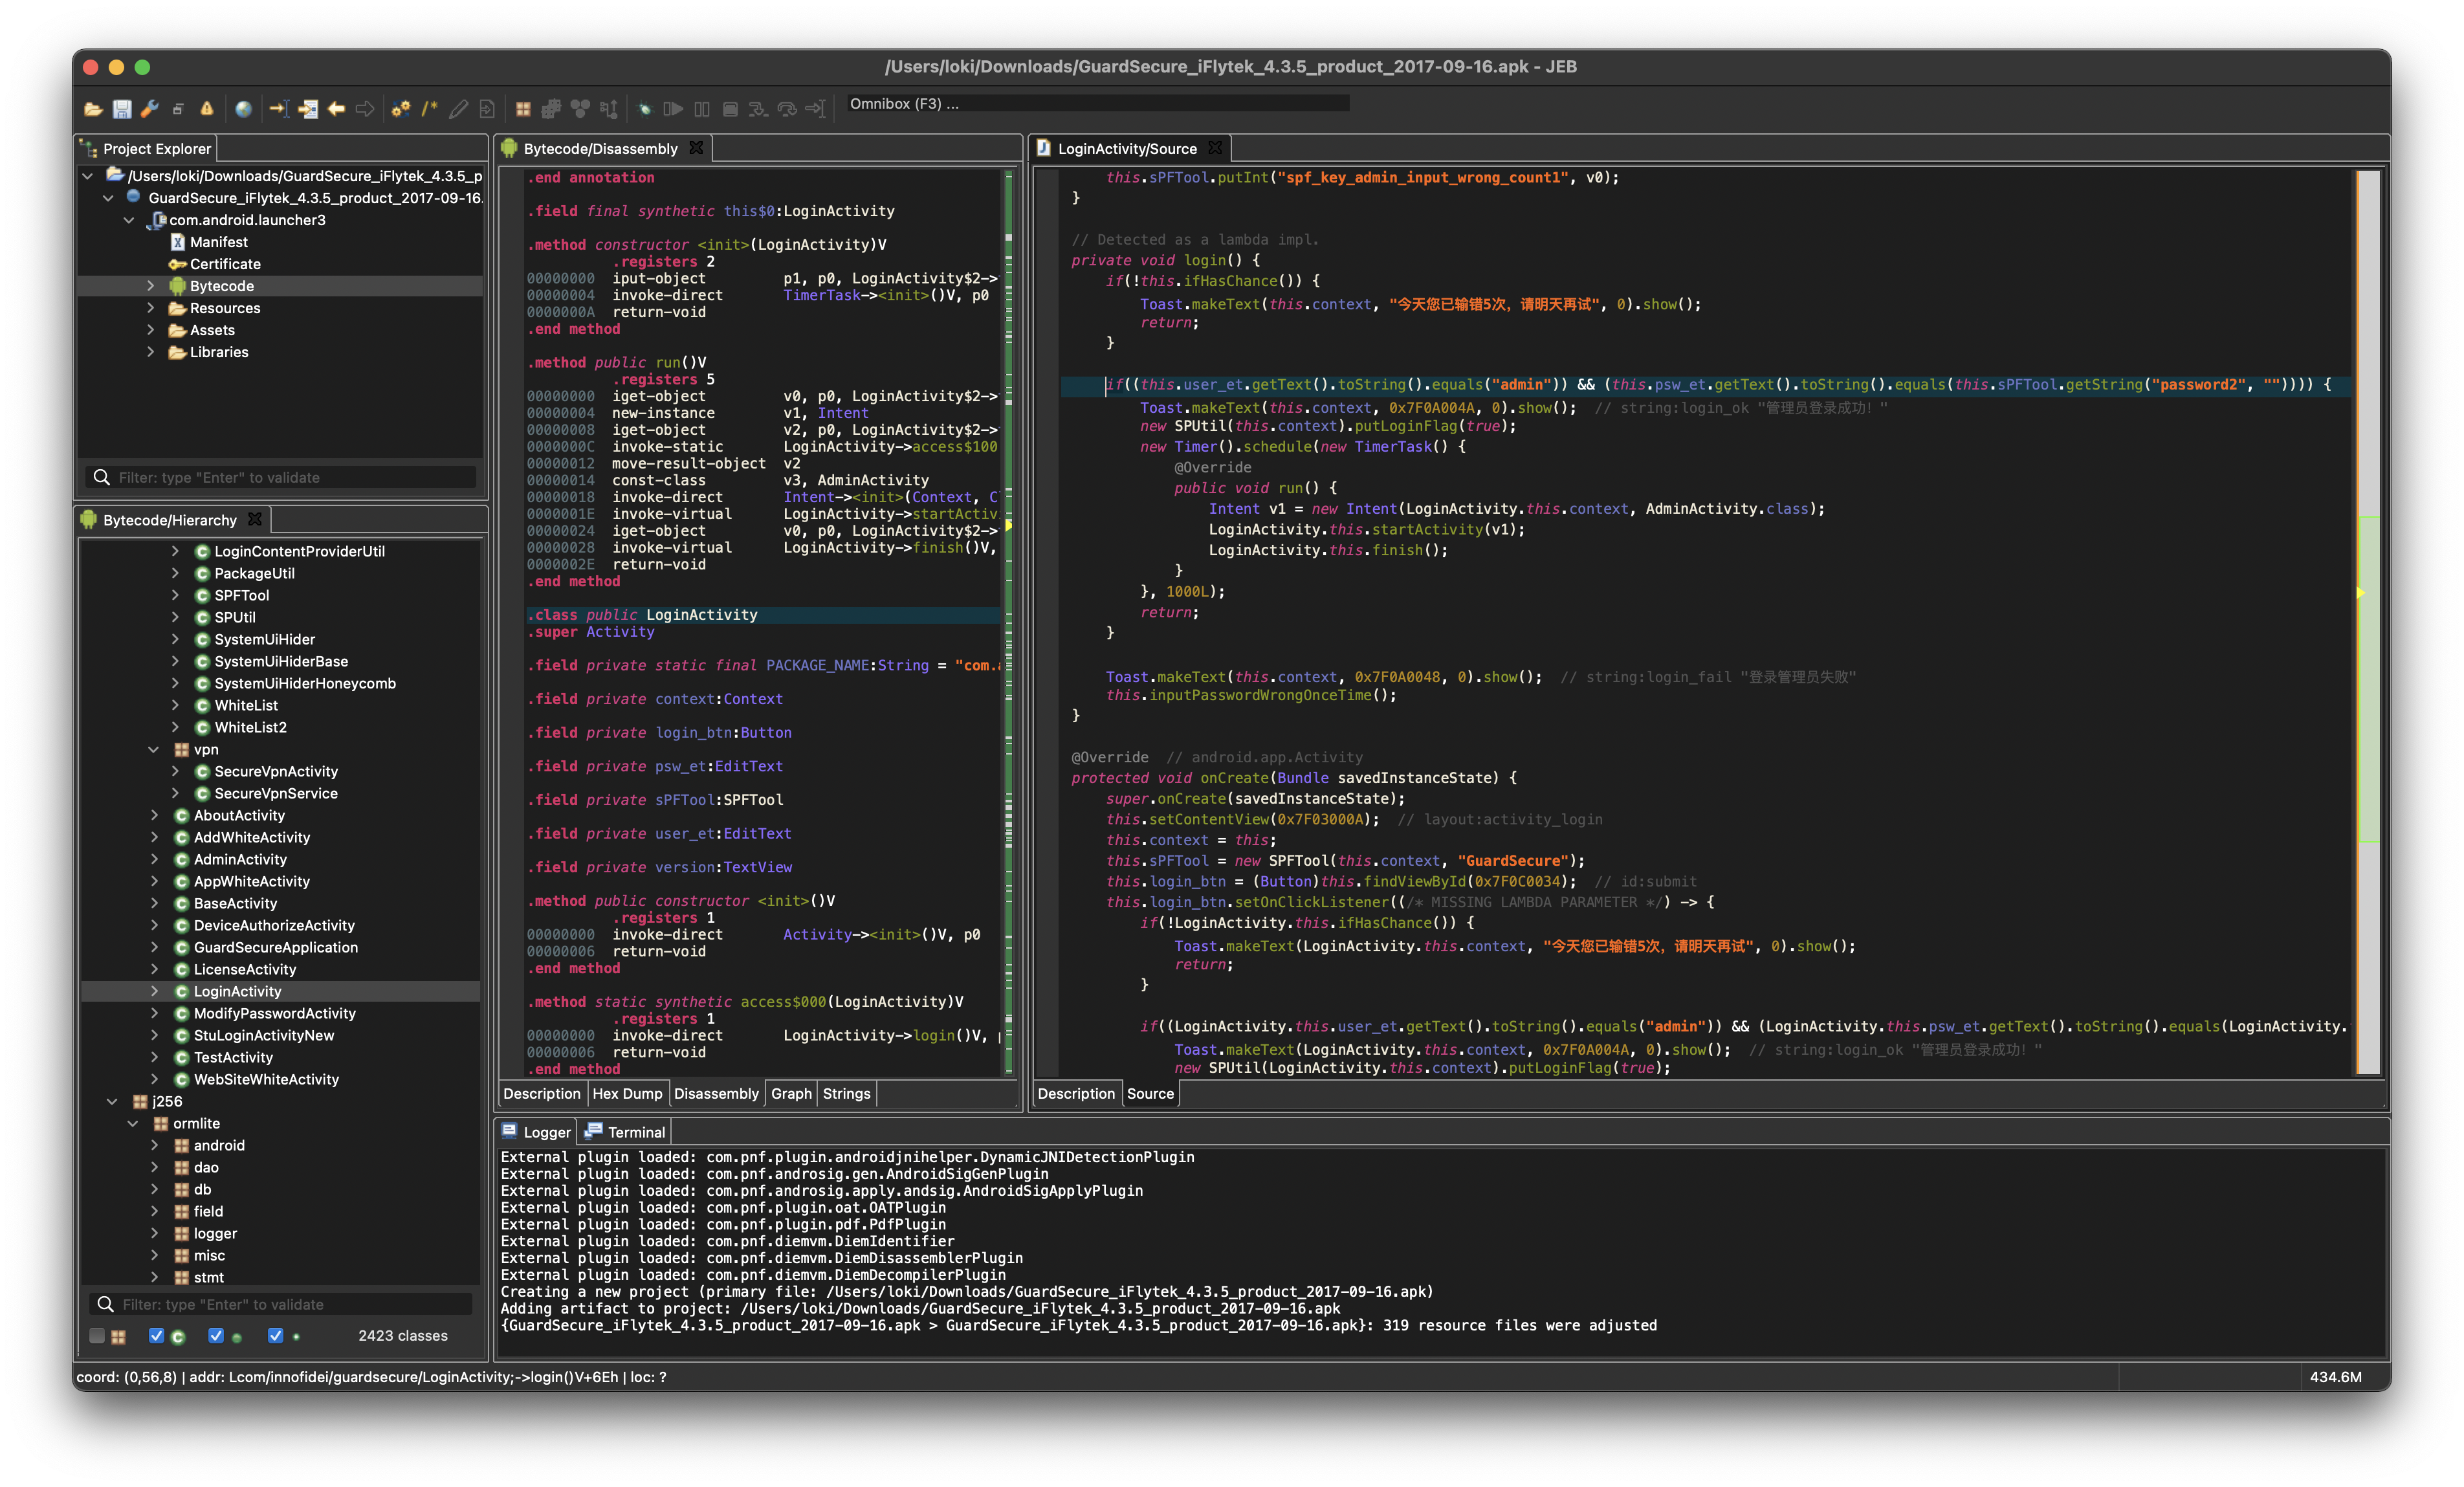Viewport: 2464px width, 1487px height.
Task: Navigate forward with the right arrow icon
Action: point(365,109)
